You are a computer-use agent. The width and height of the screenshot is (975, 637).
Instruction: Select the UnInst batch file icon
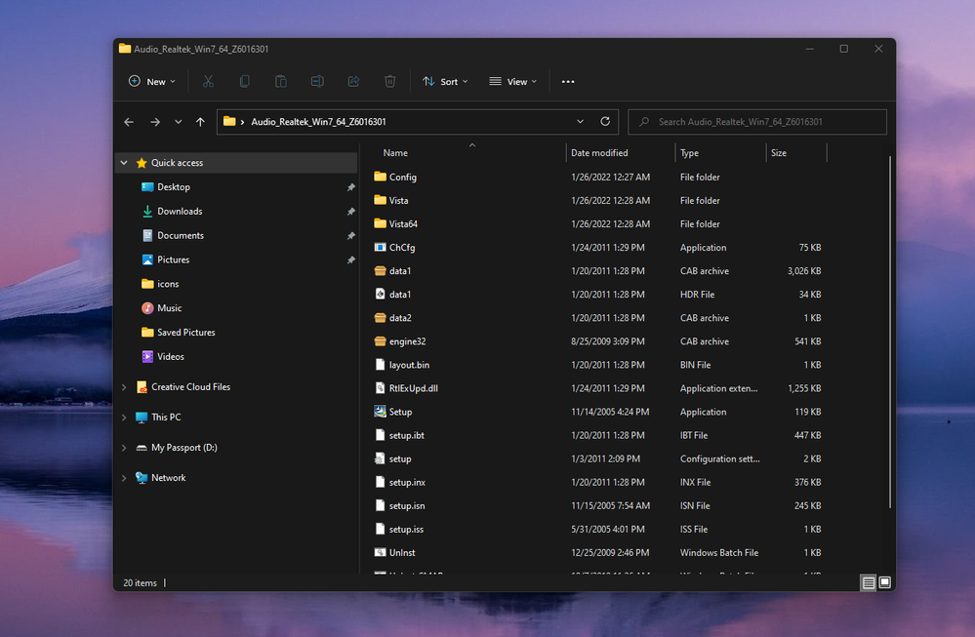point(380,552)
